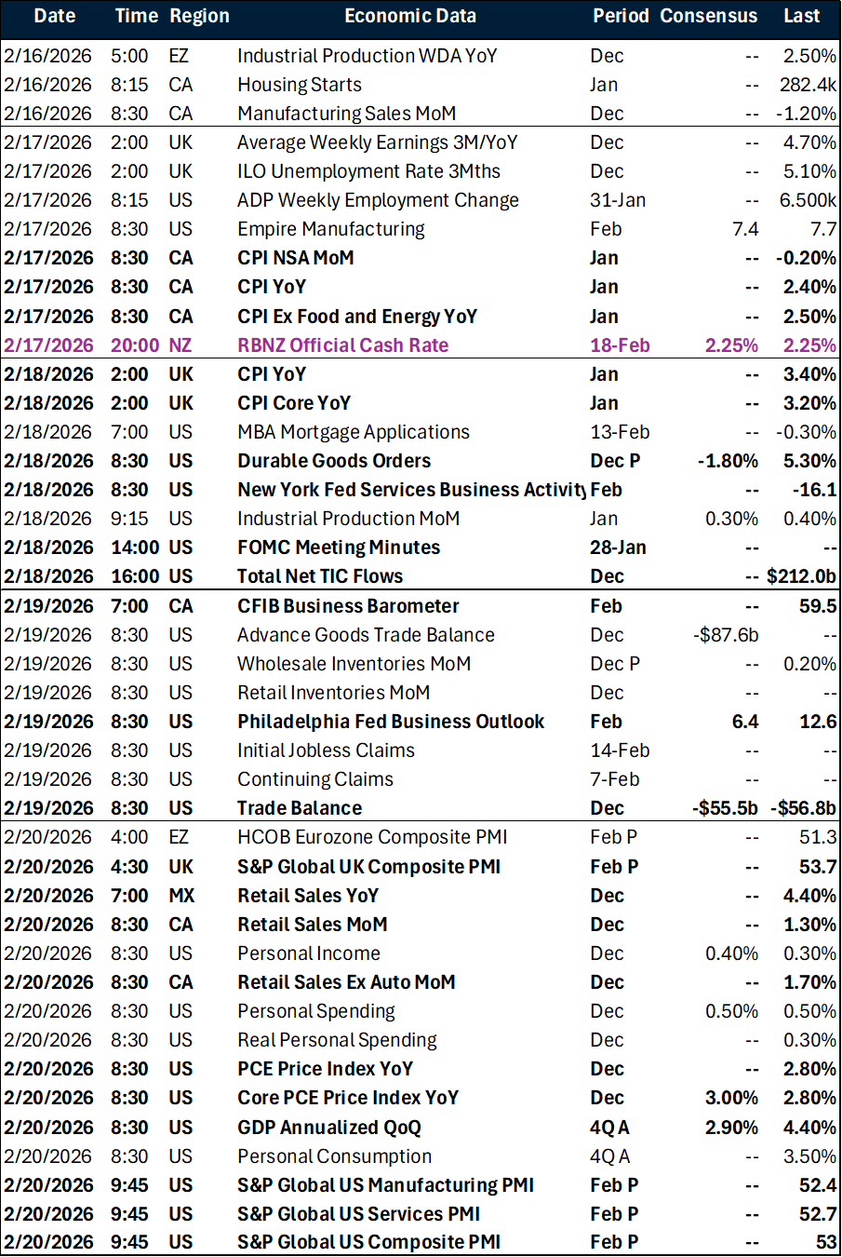
Task: Click the Initial Jobless Claims row
Action: pos(326,750)
